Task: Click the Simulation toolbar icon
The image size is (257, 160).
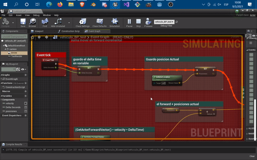Action: point(115,23)
